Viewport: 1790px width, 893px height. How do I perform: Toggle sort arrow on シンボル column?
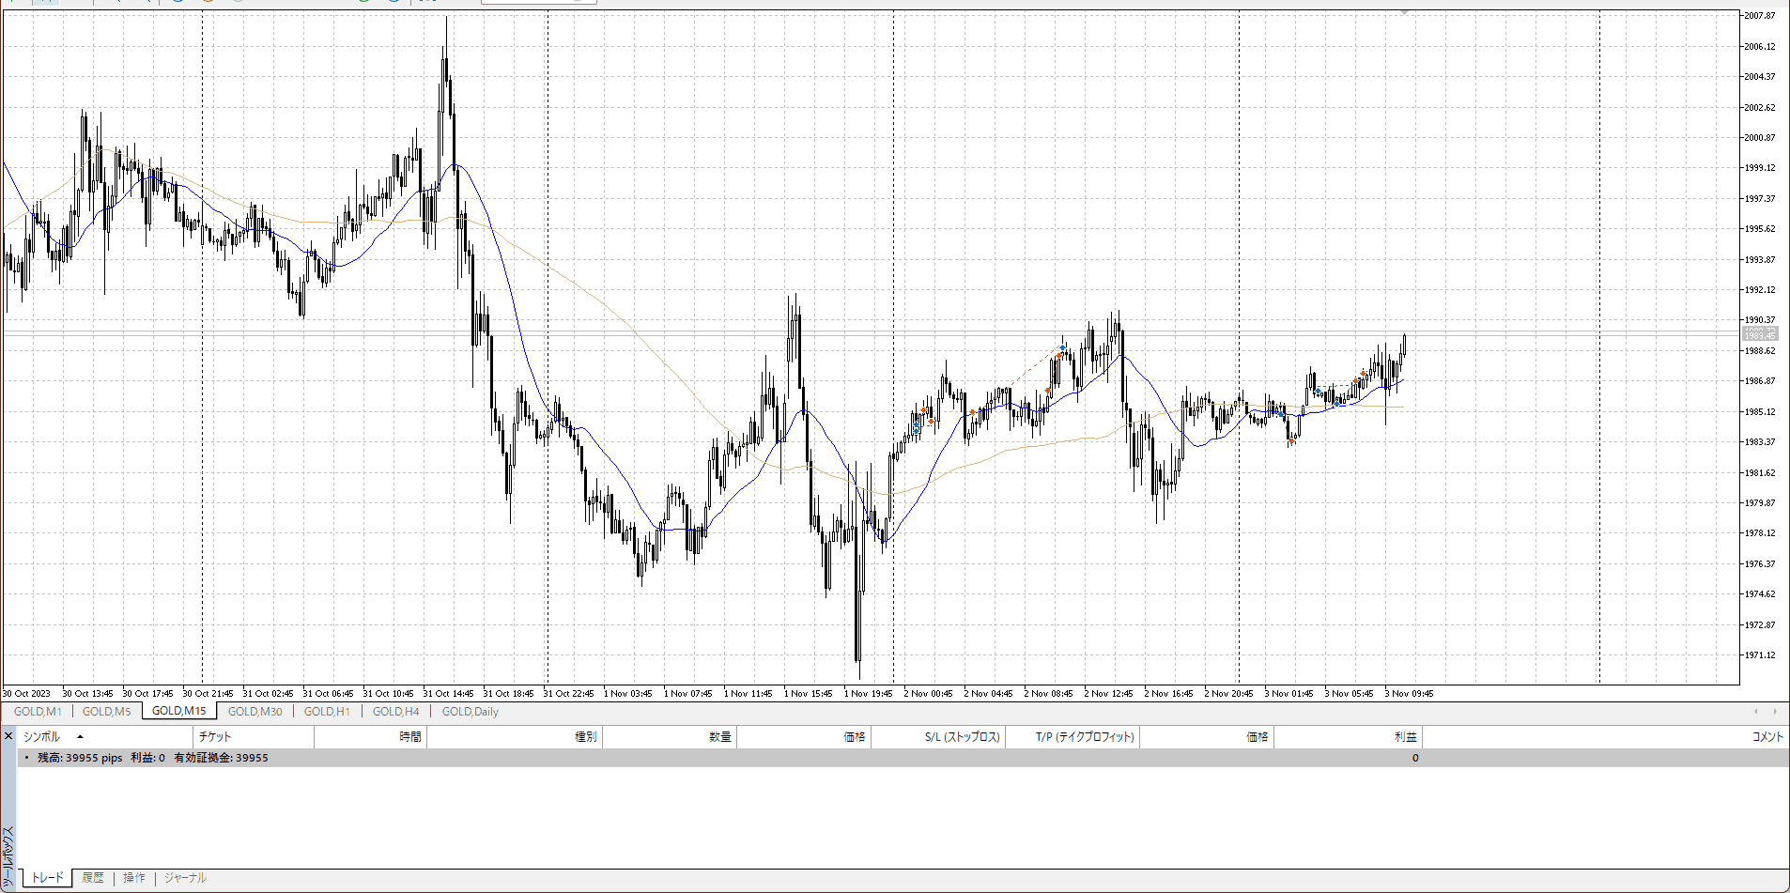click(x=80, y=737)
